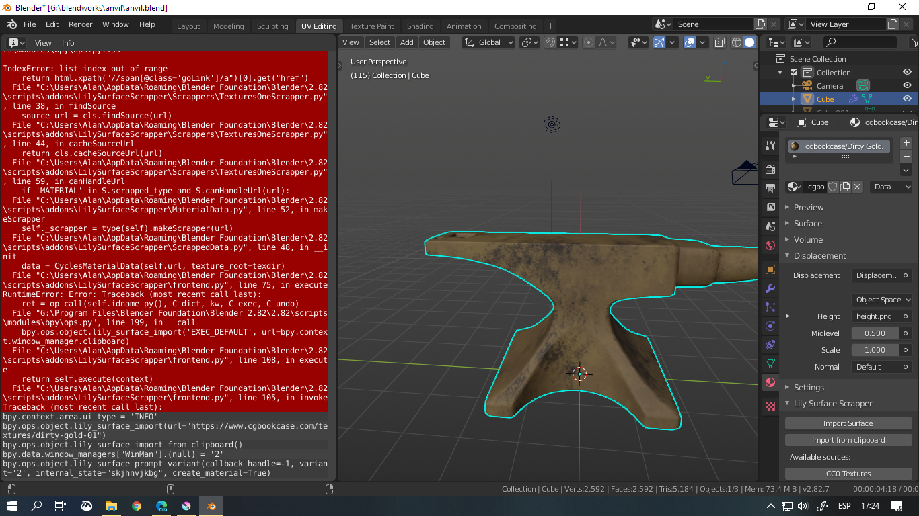Switch to the World Properties globe tab
The image size is (919, 516).
click(x=770, y=243)
